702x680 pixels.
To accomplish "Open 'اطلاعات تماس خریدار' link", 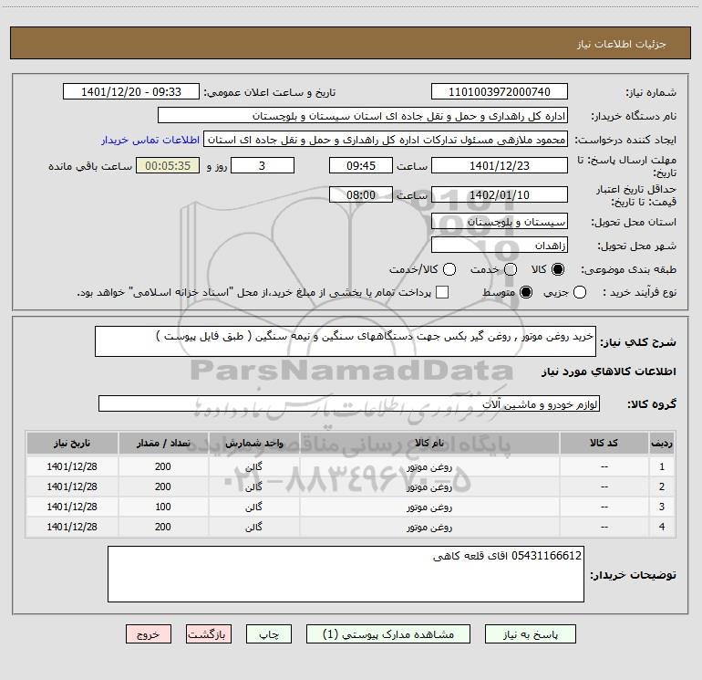I will tap(150, 140).
